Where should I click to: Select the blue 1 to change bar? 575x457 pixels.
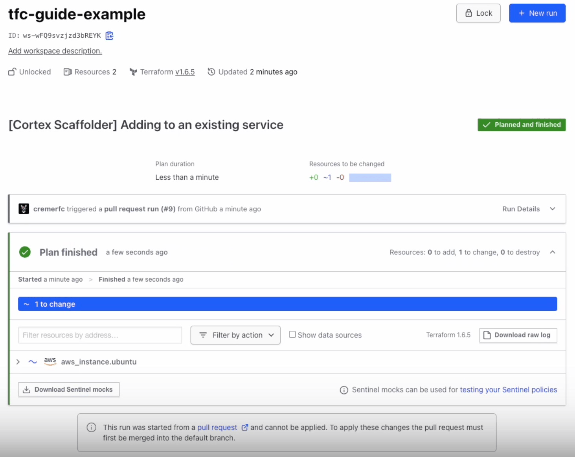(288, 304)
